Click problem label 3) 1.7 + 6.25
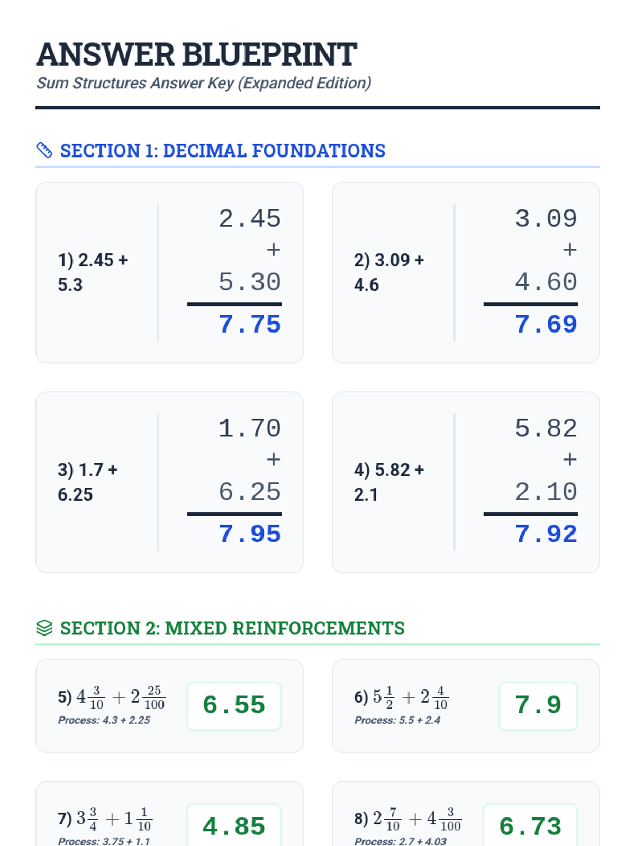635x846 pixels. coord(87,482)
